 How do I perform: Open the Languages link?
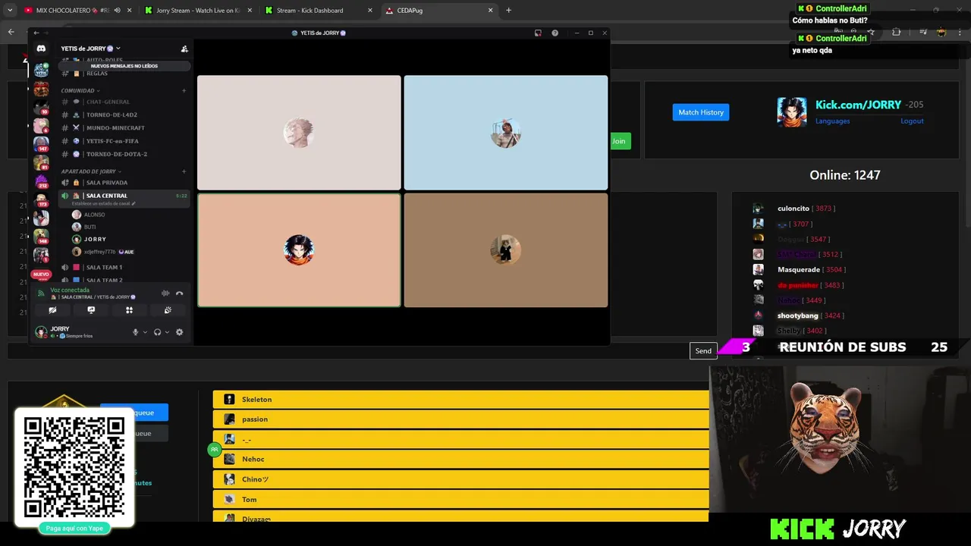point(832,121)
